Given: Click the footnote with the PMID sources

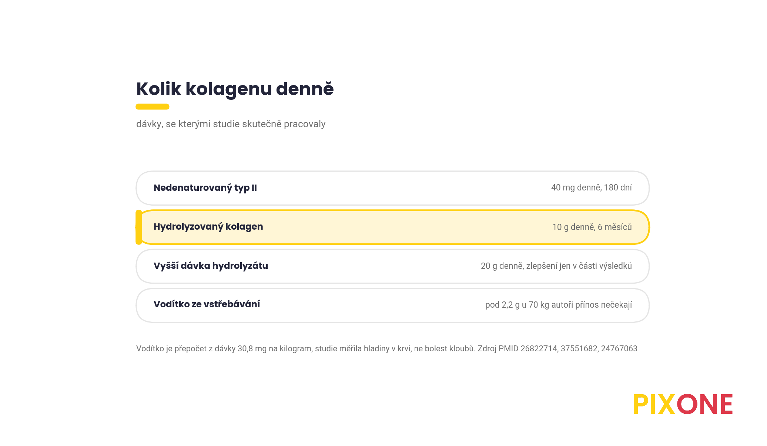Looking at the screenshot, I should pyautogui.click(x=387, y=349).
